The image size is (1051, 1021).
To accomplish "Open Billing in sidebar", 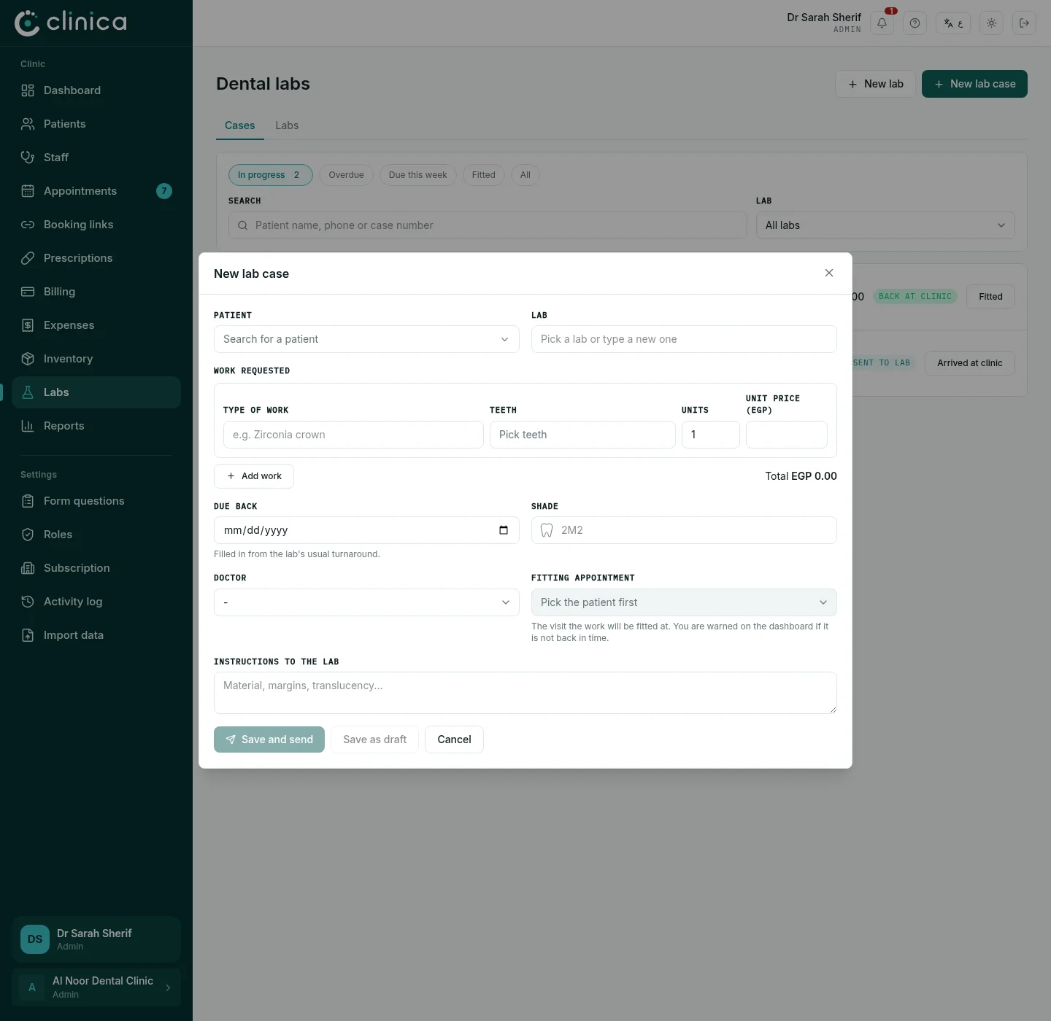I will pyautogui.click(x=96, y=292).
